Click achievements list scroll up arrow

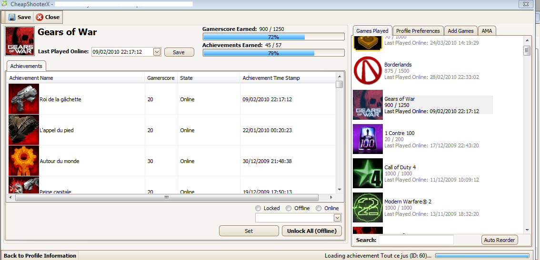coord(339,76)
